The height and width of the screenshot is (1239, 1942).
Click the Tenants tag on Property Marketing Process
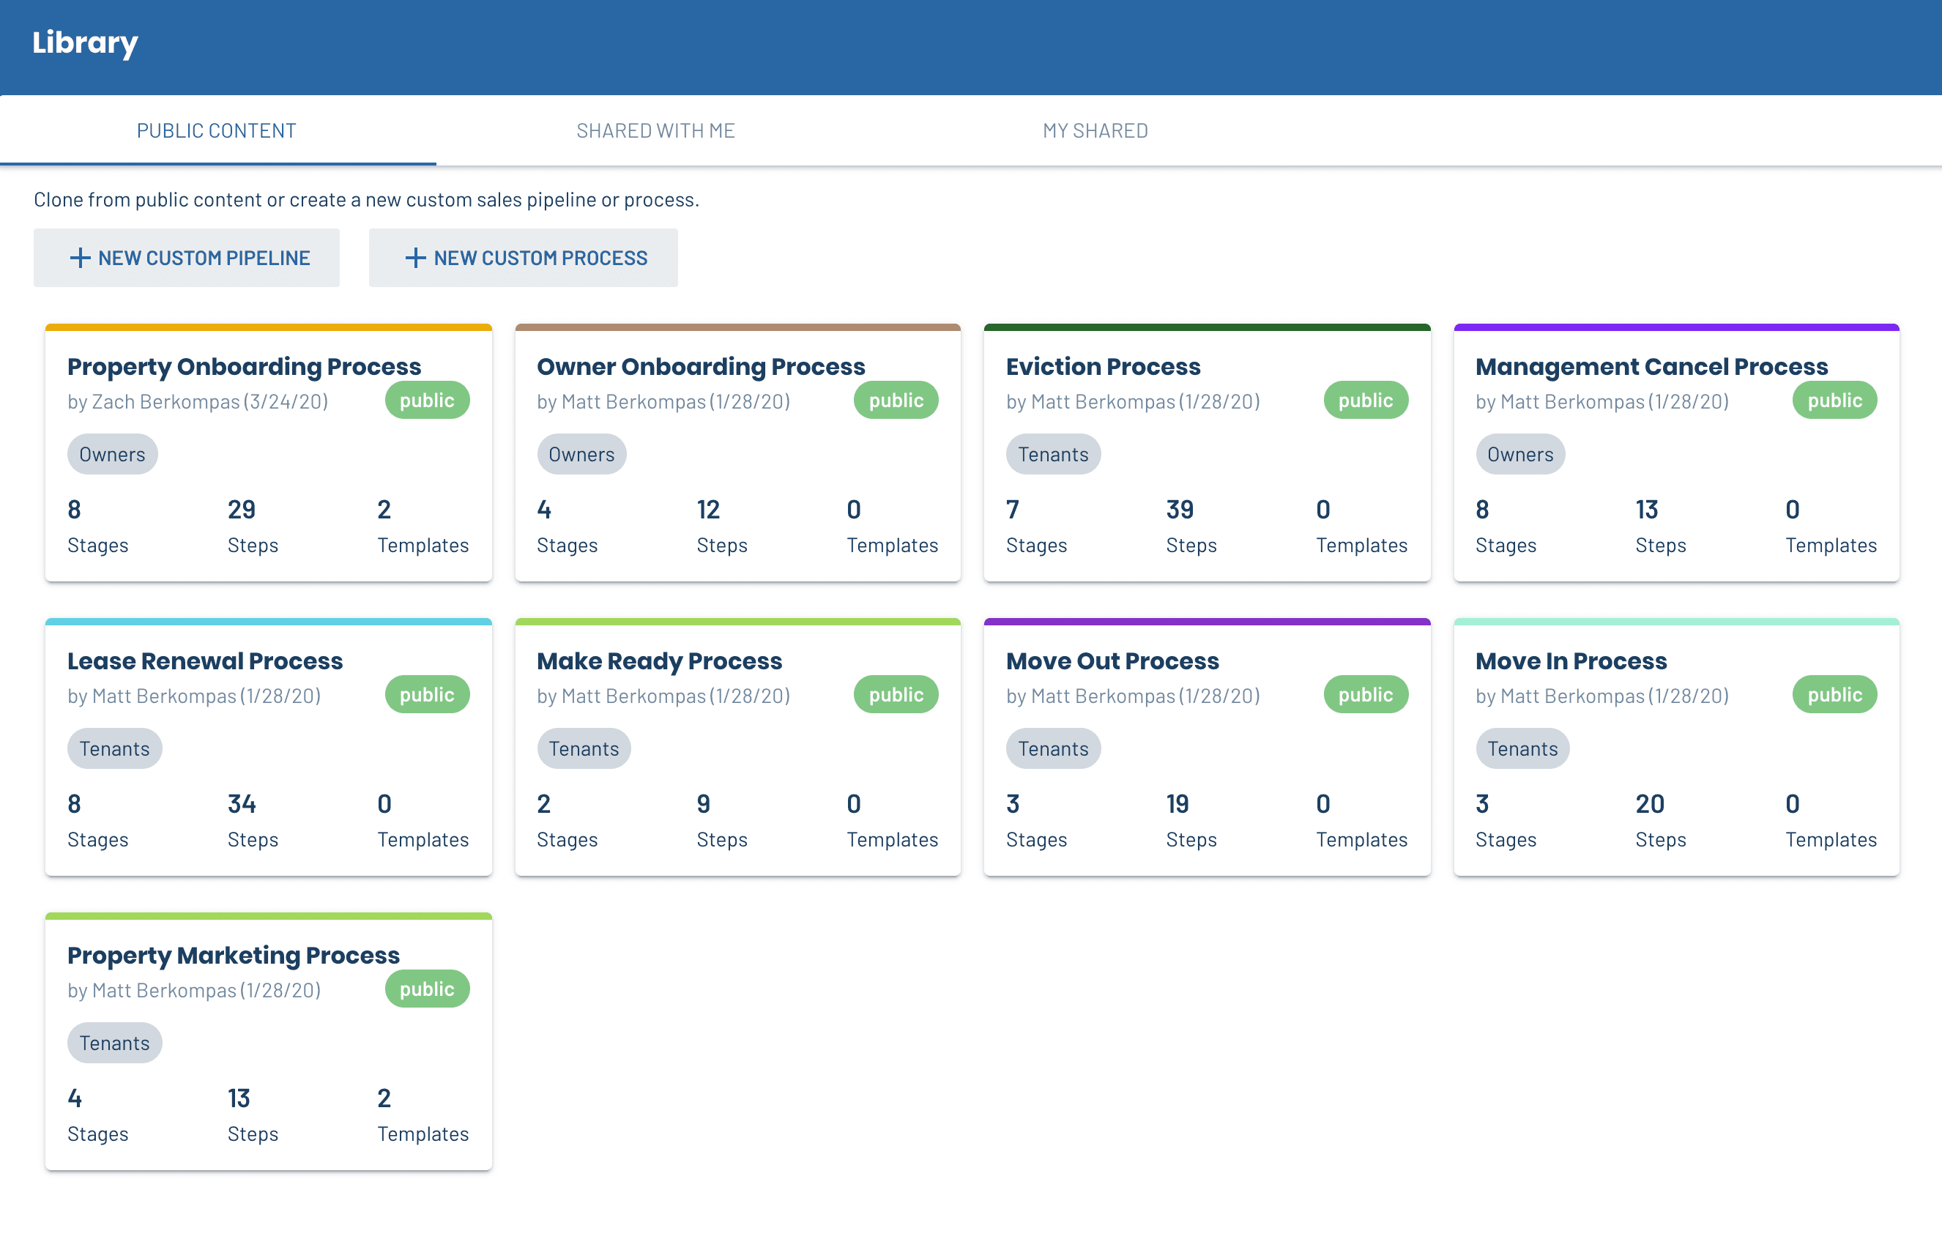[114, 1042]
